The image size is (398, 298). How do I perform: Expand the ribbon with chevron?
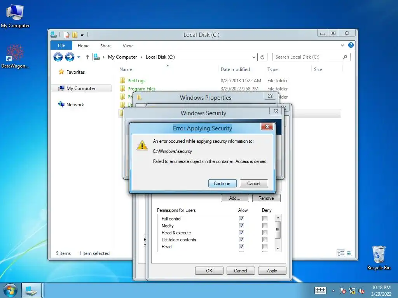click(342, 45)
